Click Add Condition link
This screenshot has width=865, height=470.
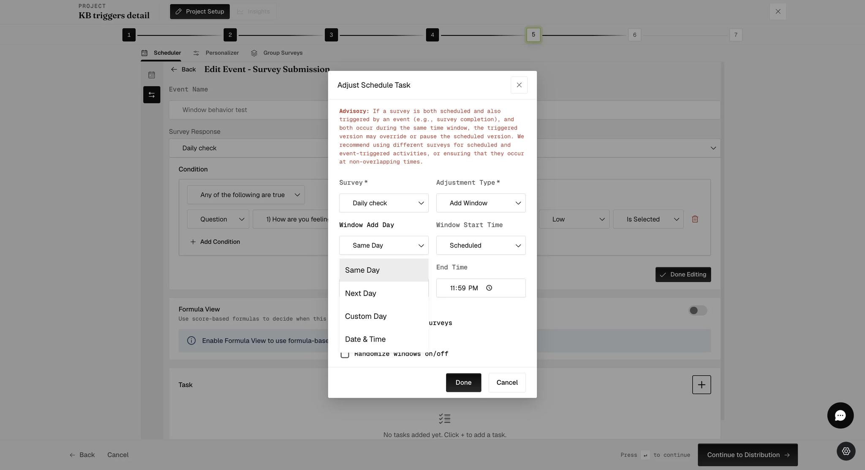point(215,242)
